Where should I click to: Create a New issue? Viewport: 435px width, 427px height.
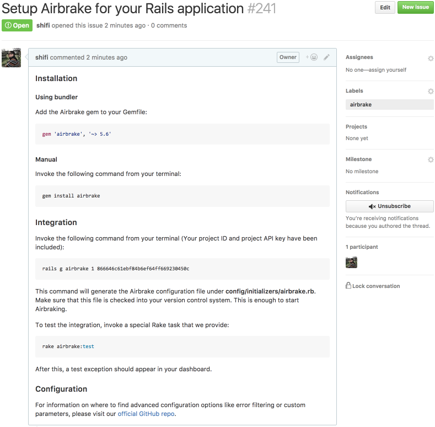(415, 8)
